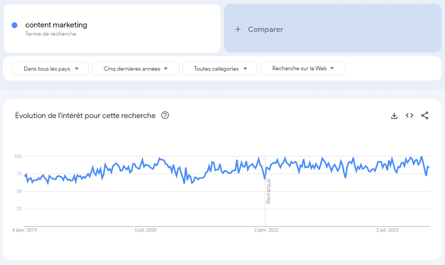445x265 pixels.
Task: Open the 'Dans tous les pays' dropdown
Action: click(x=51, y=69)
